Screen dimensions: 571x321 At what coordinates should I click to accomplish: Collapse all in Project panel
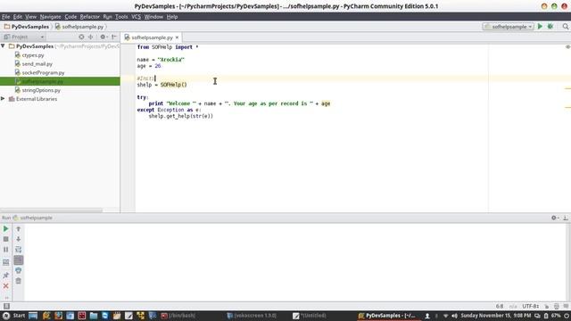click(x=91, y=37)
